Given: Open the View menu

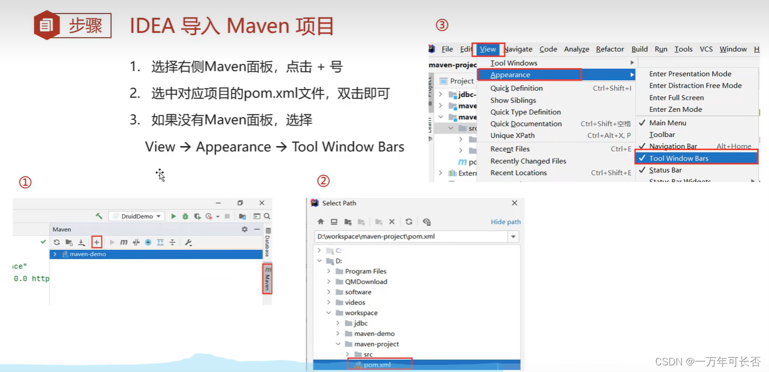Looking at the screenshot, I should (488, 49).
